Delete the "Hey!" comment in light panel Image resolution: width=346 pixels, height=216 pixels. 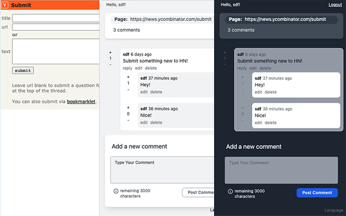pos(156,92)
